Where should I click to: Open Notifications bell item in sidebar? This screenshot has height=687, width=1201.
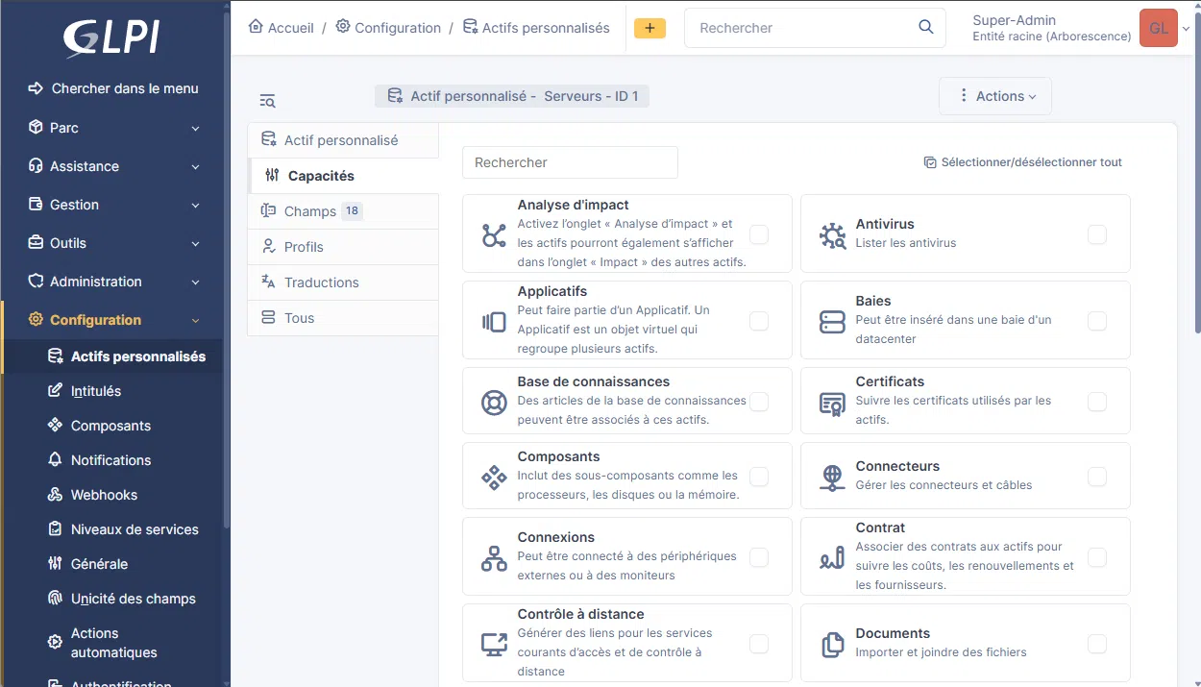(x=110, y=460)
